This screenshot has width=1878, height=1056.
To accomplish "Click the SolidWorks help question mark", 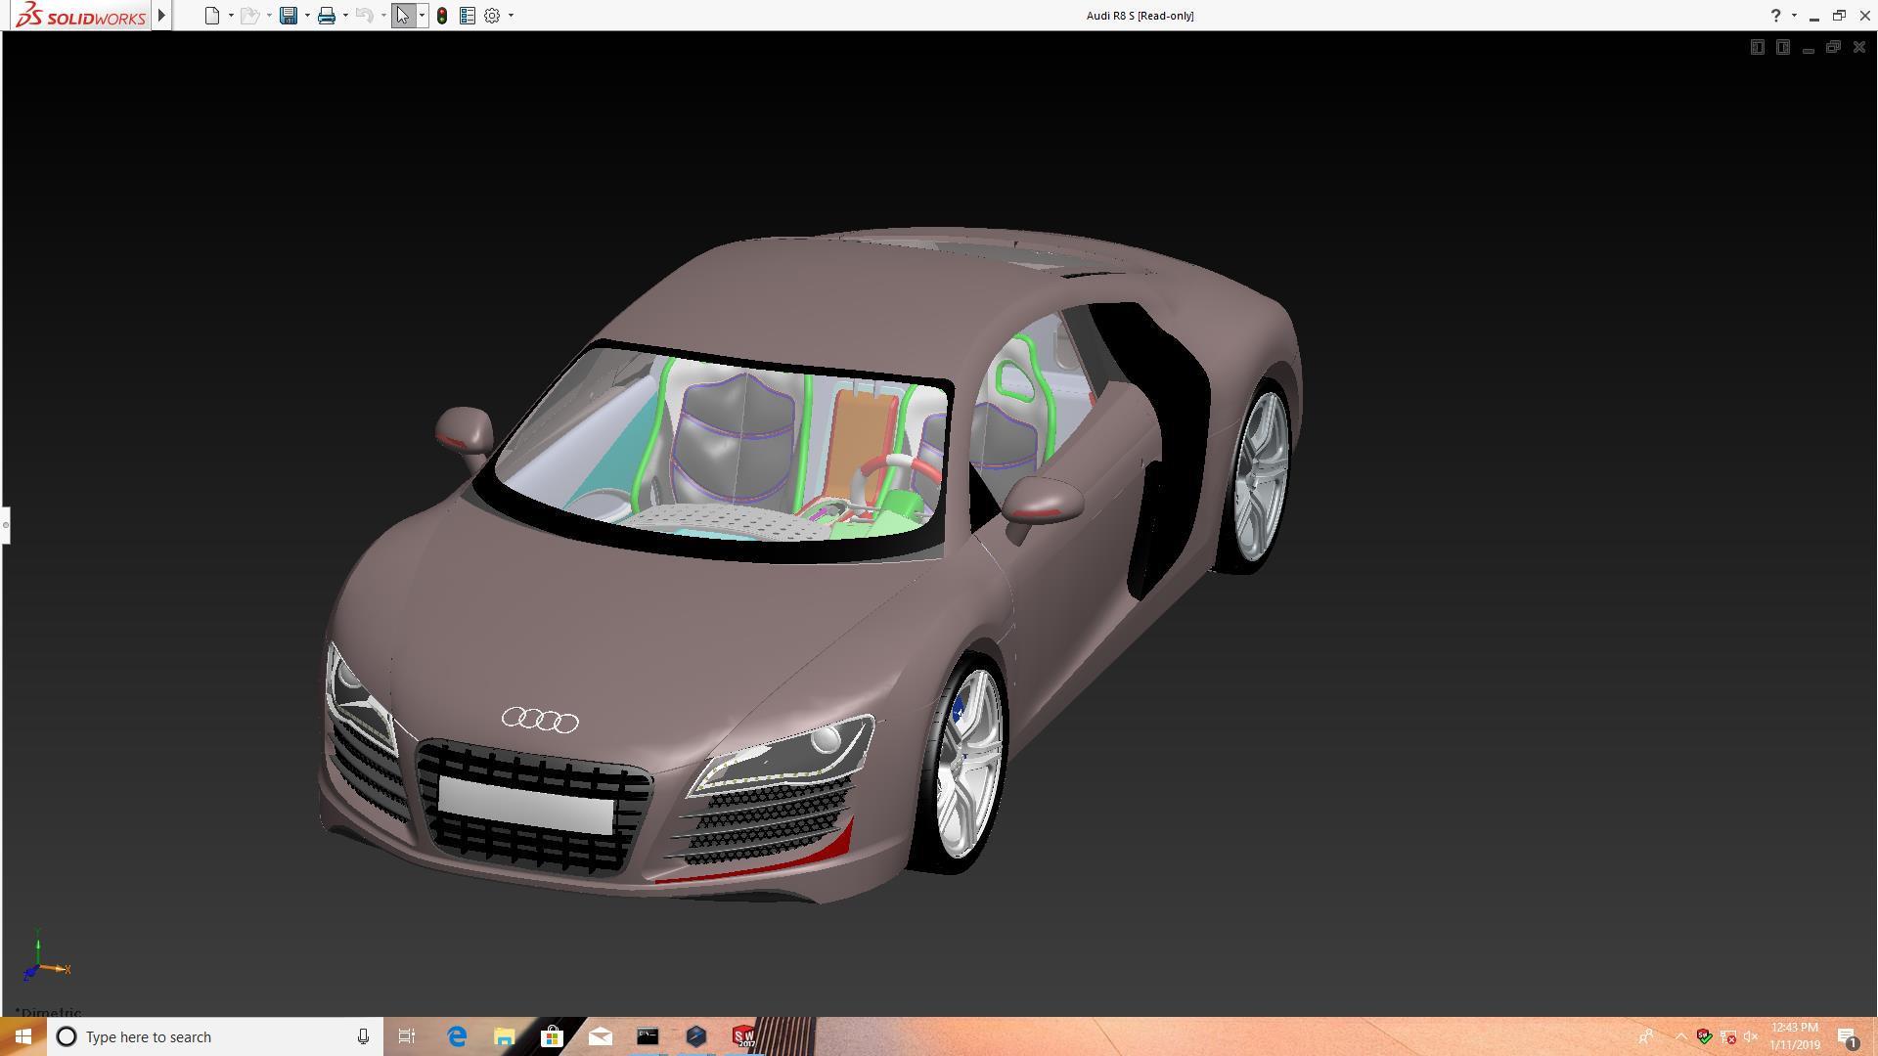I will click(x=1775, y=16).
